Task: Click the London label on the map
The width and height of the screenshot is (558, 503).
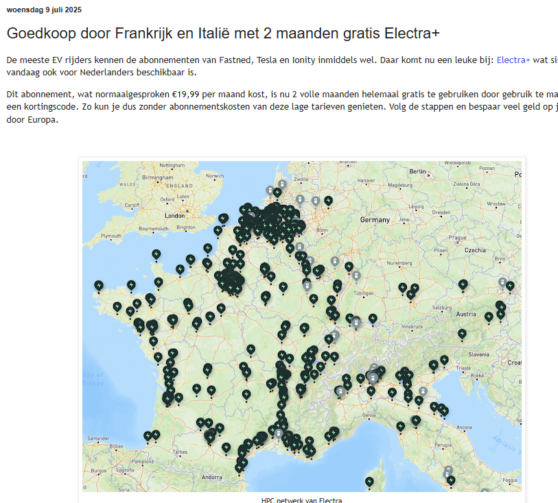Action: point(174,216)
